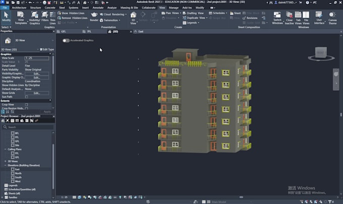Viewport: 343px width, 204px height.
Task: Click Close Inactive views
Action: [289, 18]
